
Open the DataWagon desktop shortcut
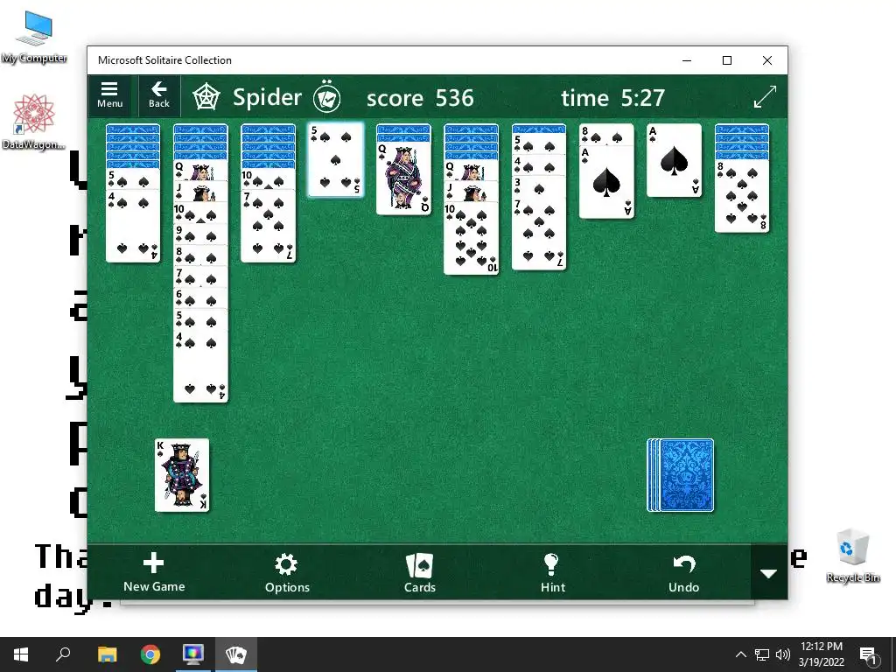pos(33,122)
